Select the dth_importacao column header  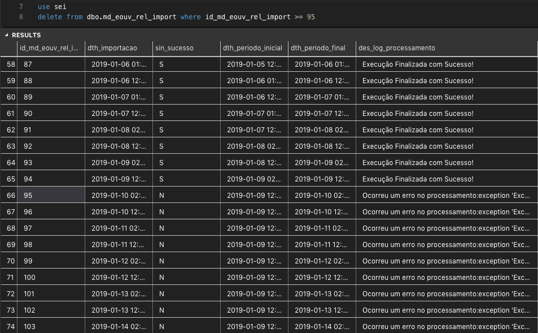point(119,48)
